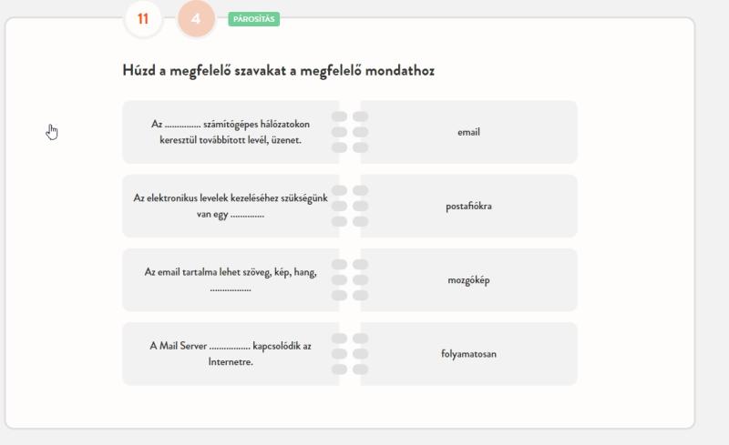Click connector grip on 'Az email tartalma' card
Image resolution: width=729 pixels, height=445 pixels.
[339, 279]
